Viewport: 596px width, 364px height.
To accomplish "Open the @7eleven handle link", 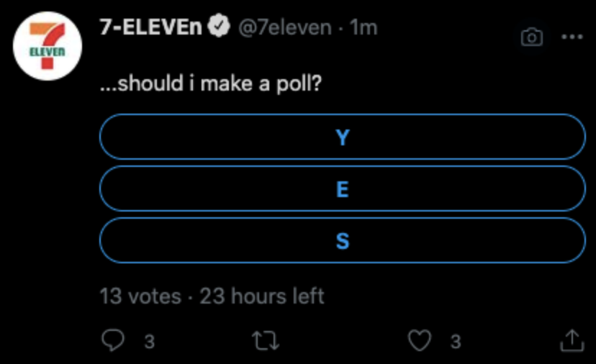I will click(284, 28).
